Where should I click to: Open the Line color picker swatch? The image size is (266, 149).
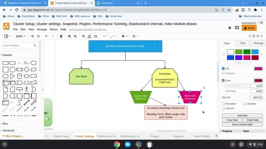[258, 80]
